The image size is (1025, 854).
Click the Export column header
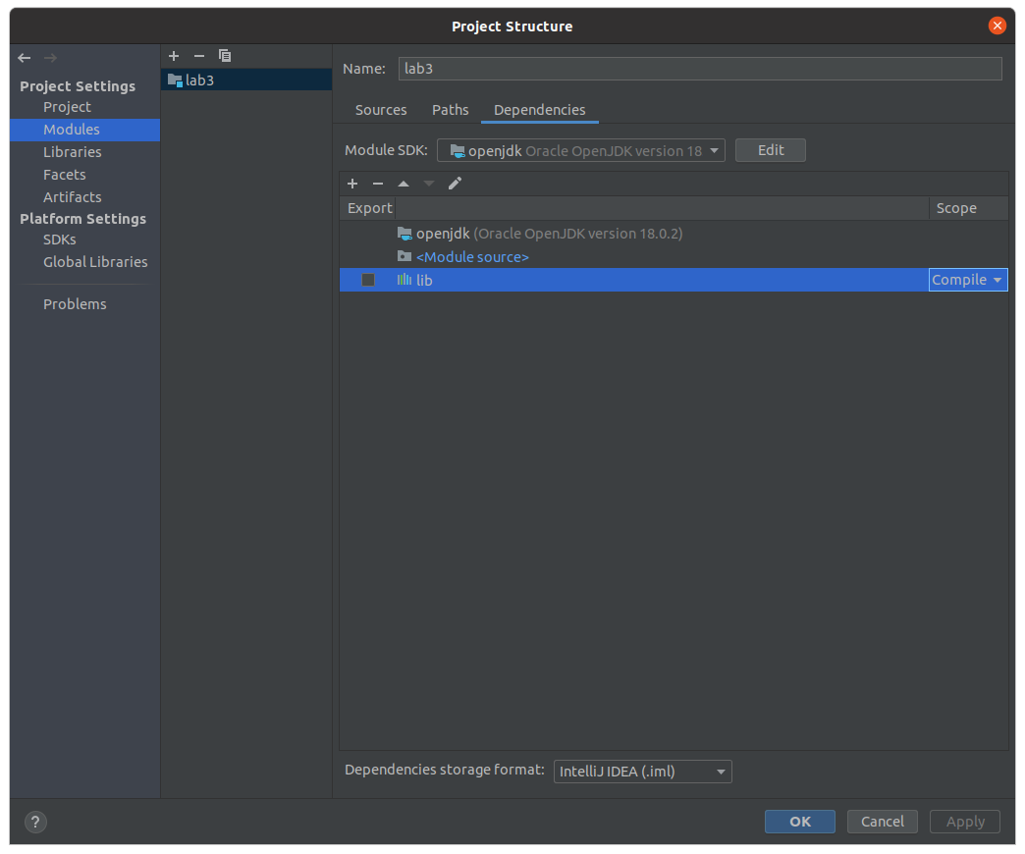pyautogui.click(x=368, y=208)
